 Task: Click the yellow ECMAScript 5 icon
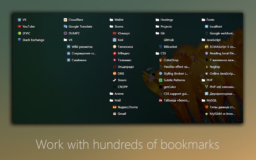(206, 47)
